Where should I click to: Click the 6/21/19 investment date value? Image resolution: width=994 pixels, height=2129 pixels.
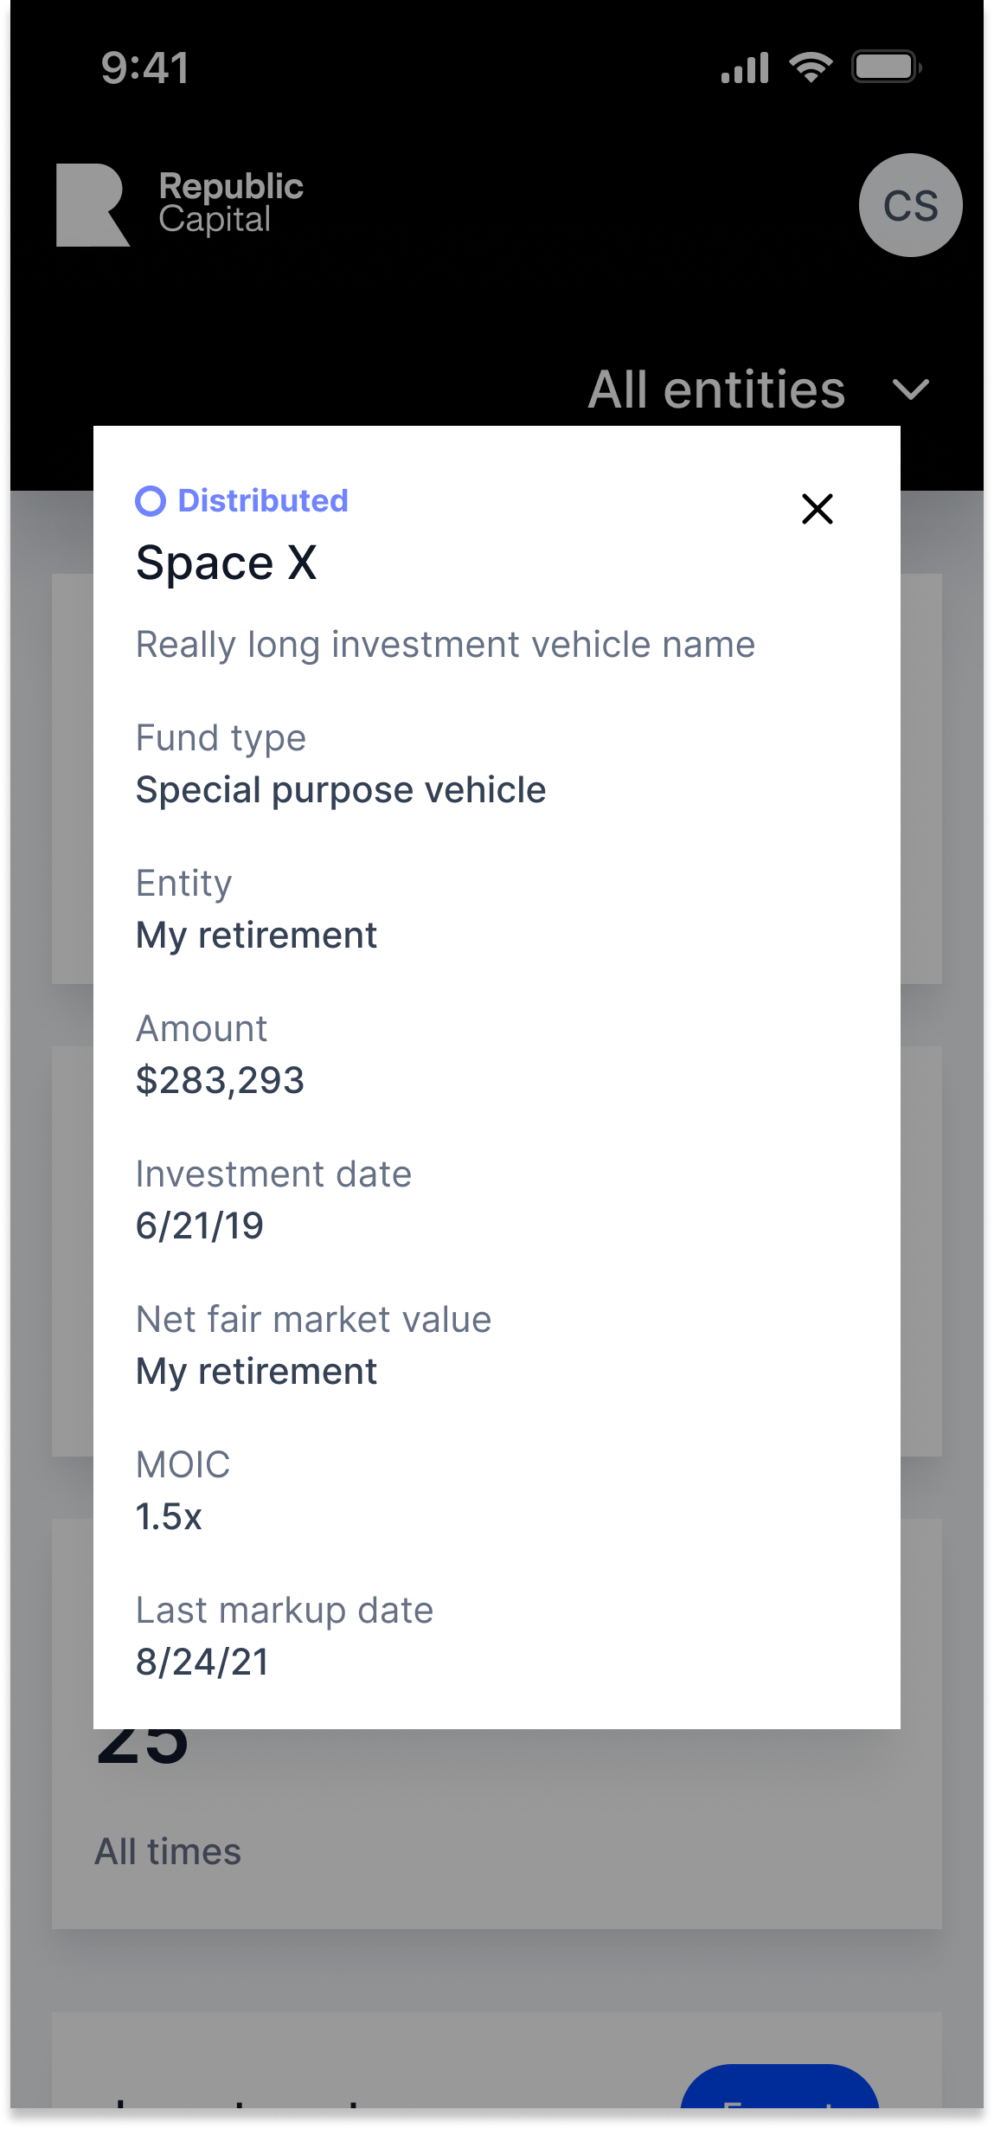coord(200,1226)
